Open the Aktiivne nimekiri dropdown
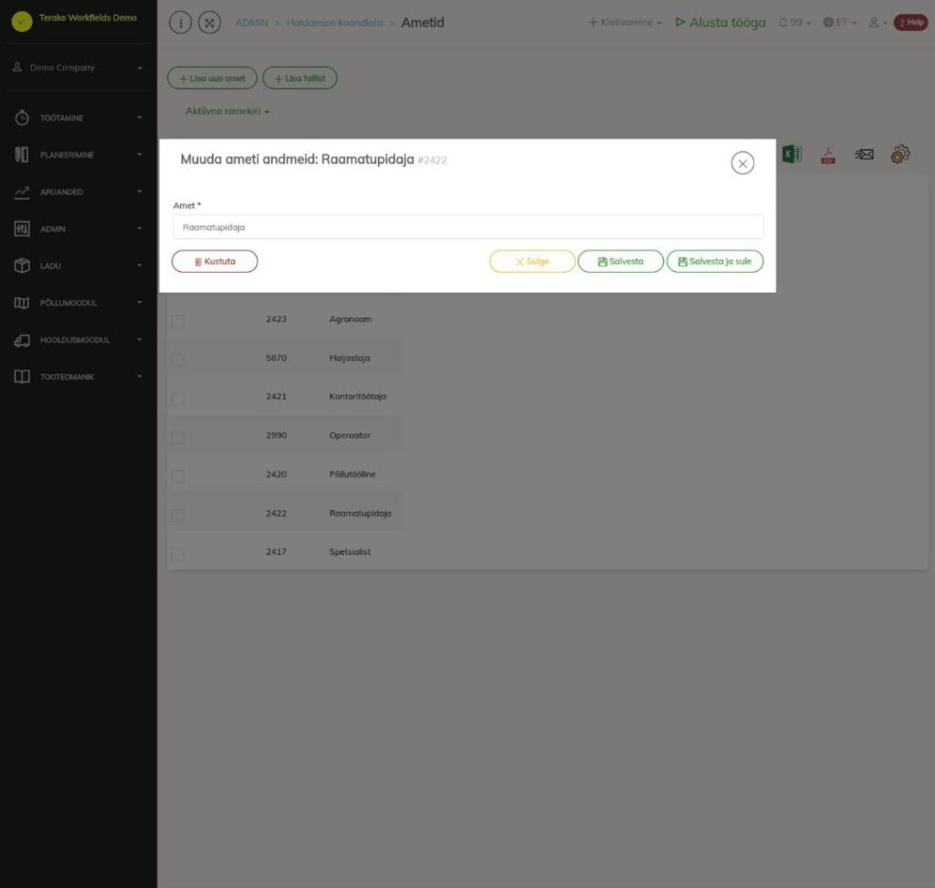The width and height of the screenshot is (935, 888). 226,111
